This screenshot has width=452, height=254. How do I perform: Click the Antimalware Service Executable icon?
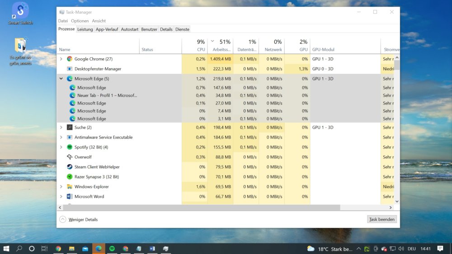[x=70, y=137]
